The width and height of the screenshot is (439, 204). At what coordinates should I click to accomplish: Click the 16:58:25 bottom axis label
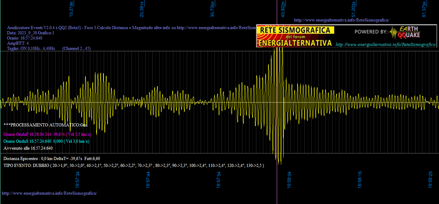tap(430, 180)
